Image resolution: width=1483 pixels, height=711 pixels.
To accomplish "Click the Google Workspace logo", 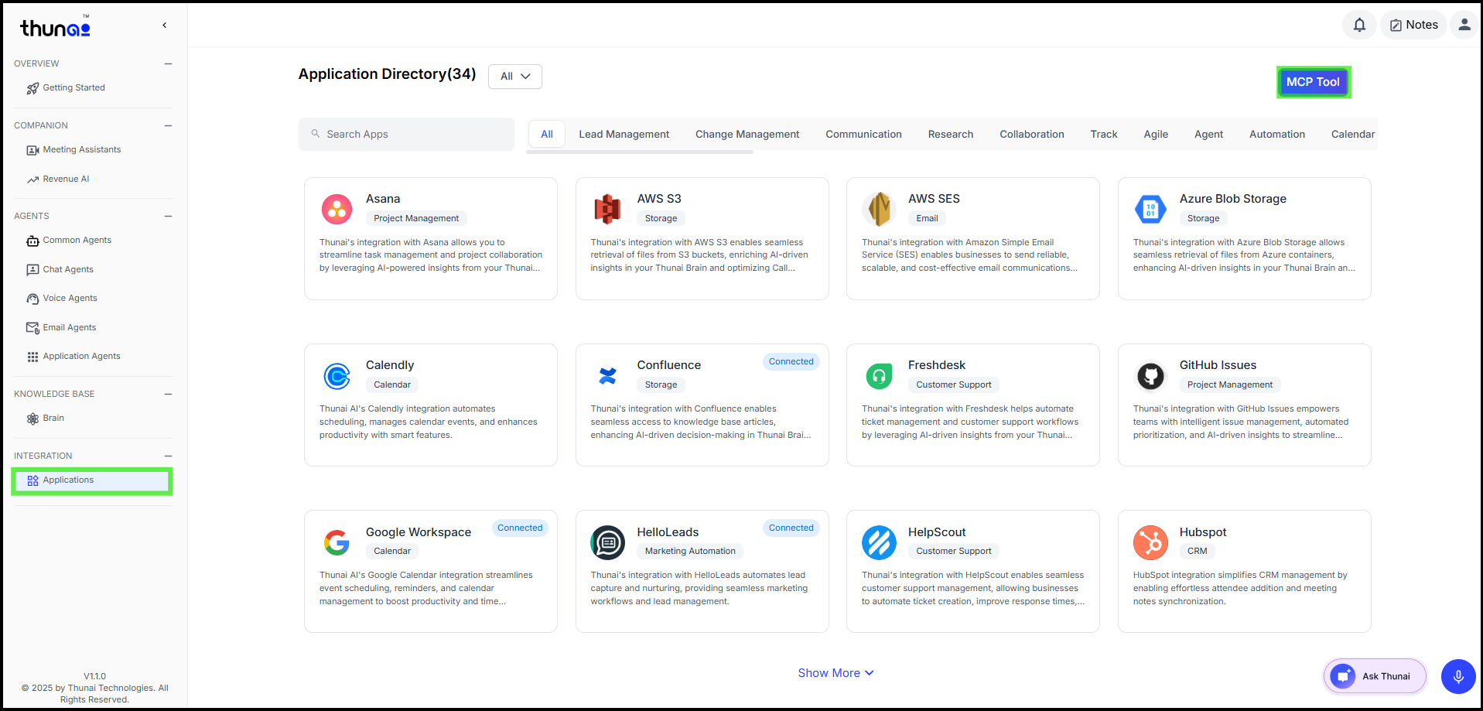I will point(337,542).
